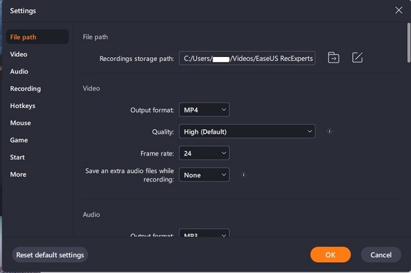Expand the Quality High (Default) dropdown

tap(247, 132)
